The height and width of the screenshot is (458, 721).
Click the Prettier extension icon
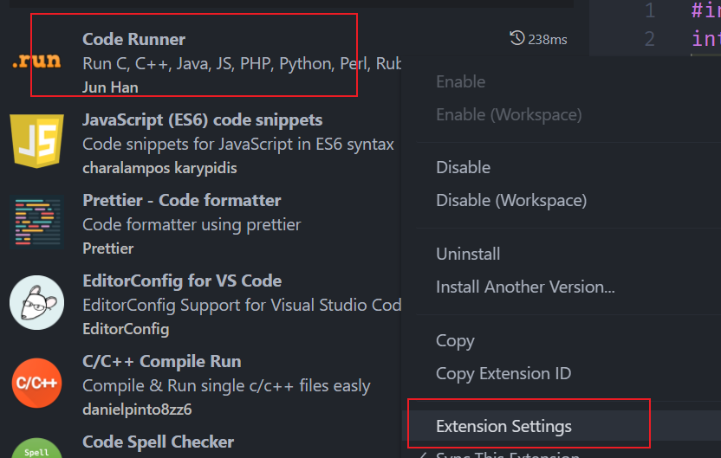[36, 222]
